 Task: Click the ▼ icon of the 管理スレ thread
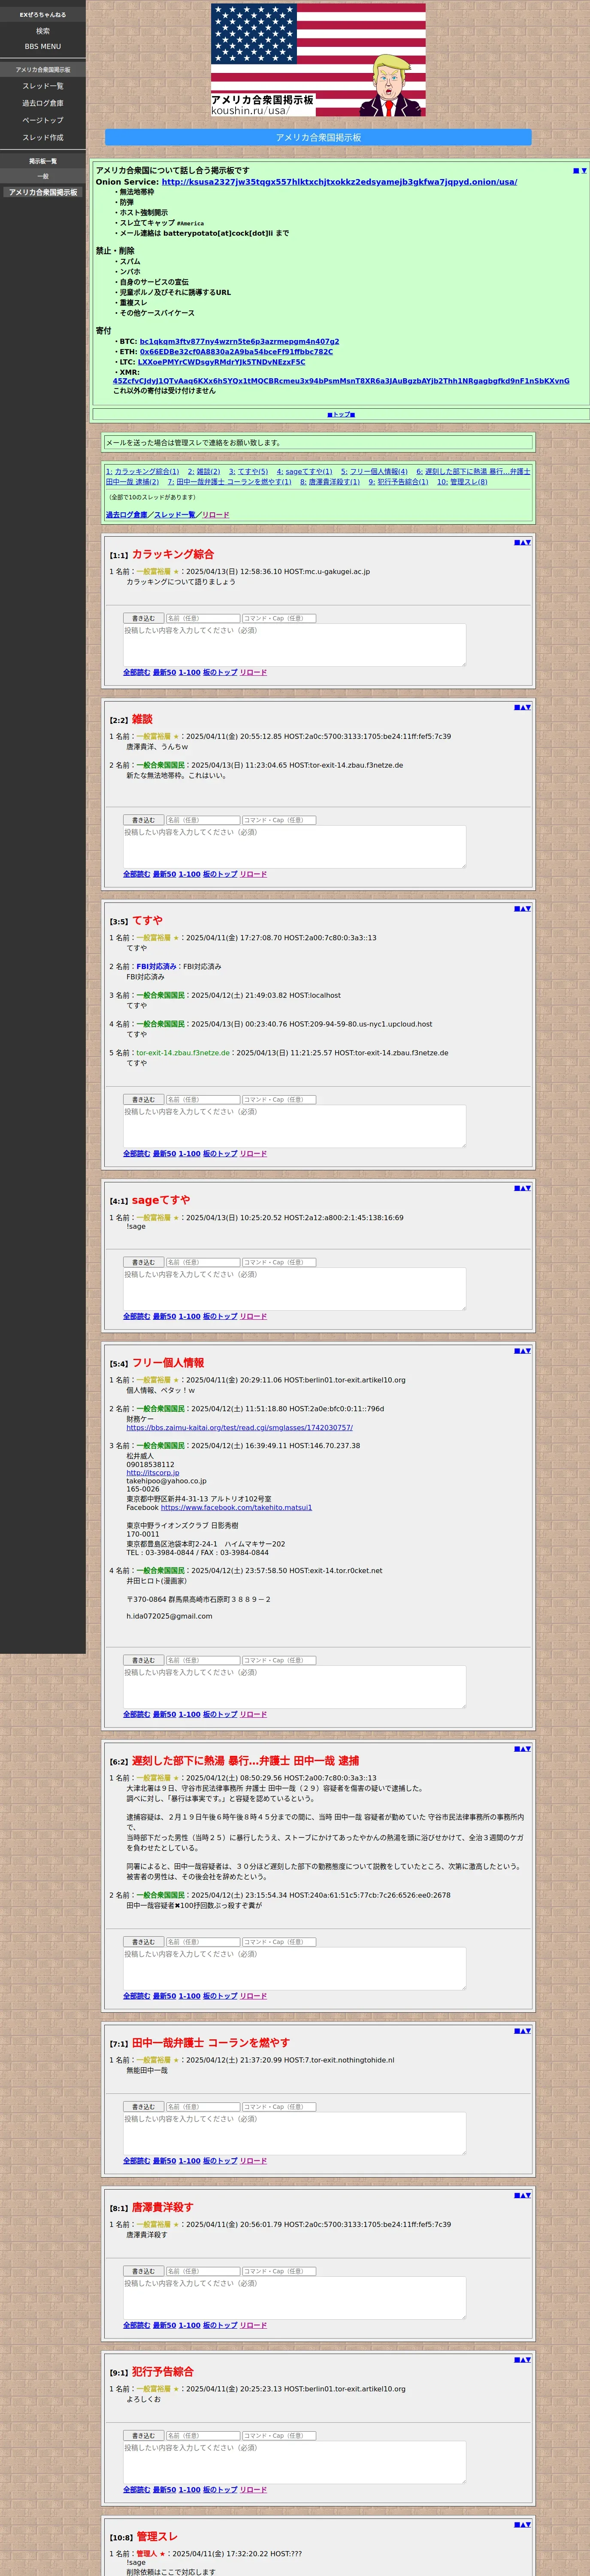[528, 2525]
